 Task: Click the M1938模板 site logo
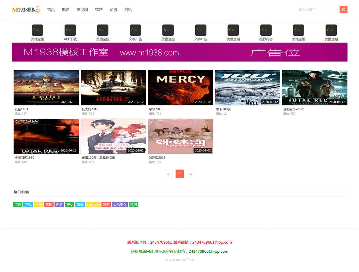tap(26, 10)
